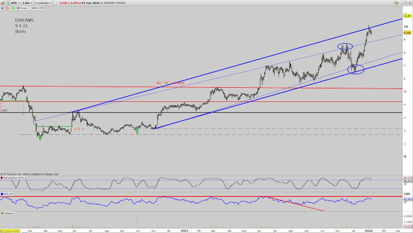Open the chart tools icon beside the ticker
This screenshot has height=233, width=413.
(x=8, y=3)
